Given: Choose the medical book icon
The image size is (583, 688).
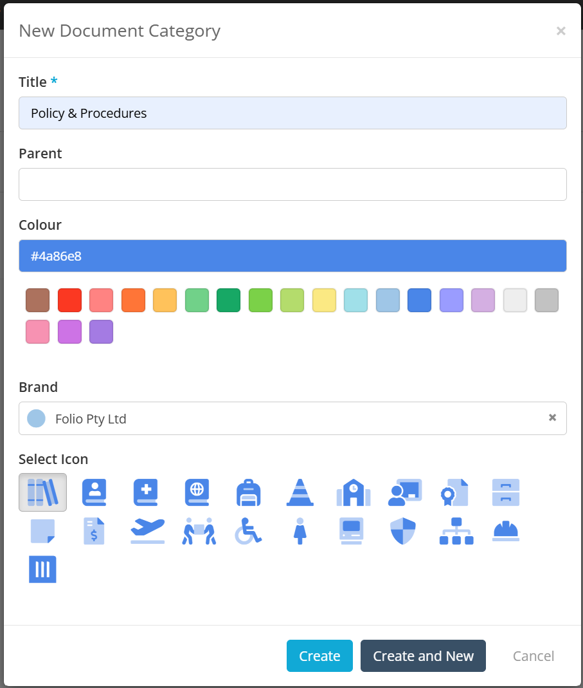Looking at the screenshot, I should pyautogui.click(x=145, y=492).
